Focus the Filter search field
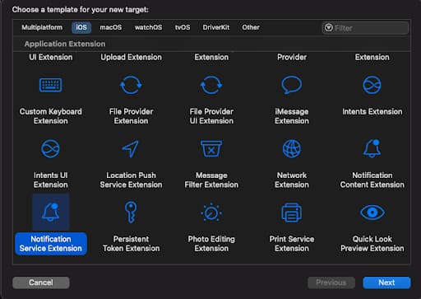The image size is (421, 299). (366, 28)
